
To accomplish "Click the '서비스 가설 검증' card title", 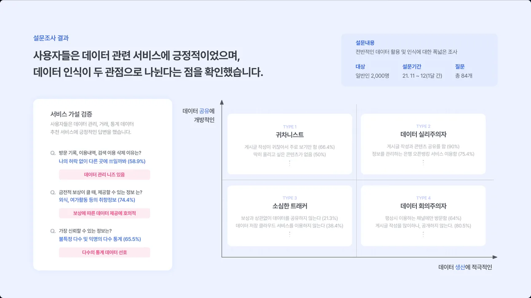I will click(x=71, y=114).
